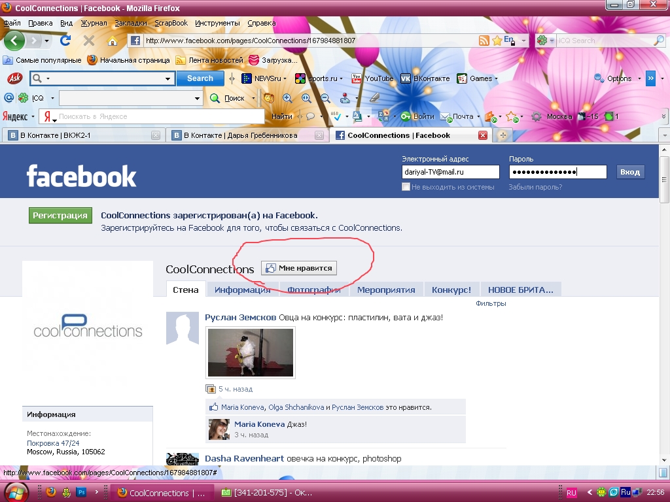Open list all tabs dropdown
Viewport: 670px width, 502px height.
click(x=665, y=136)
